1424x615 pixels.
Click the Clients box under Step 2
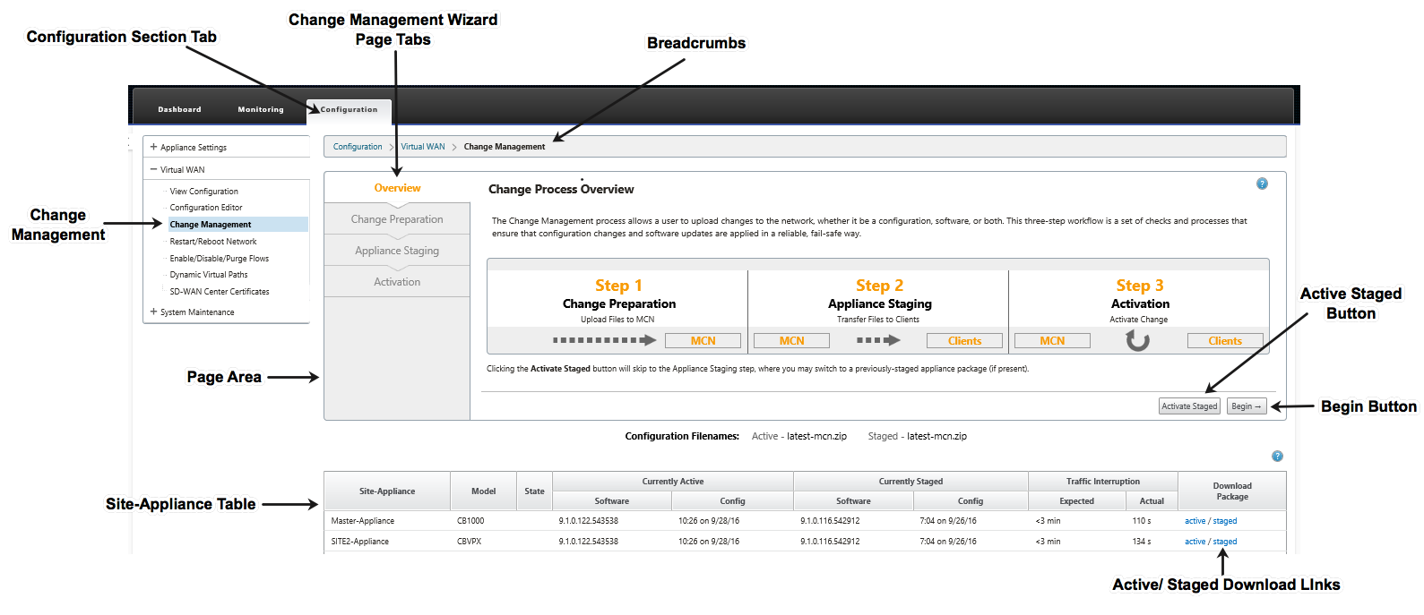(964, 341)
